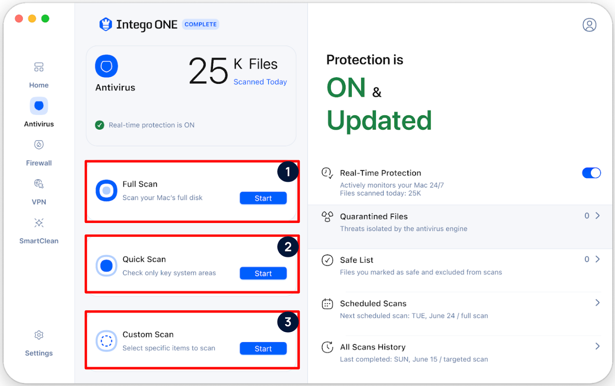Viewport: 615px width, 386px height.
Task: Click the COMPLETE plan badge
Action: (201, 24)
